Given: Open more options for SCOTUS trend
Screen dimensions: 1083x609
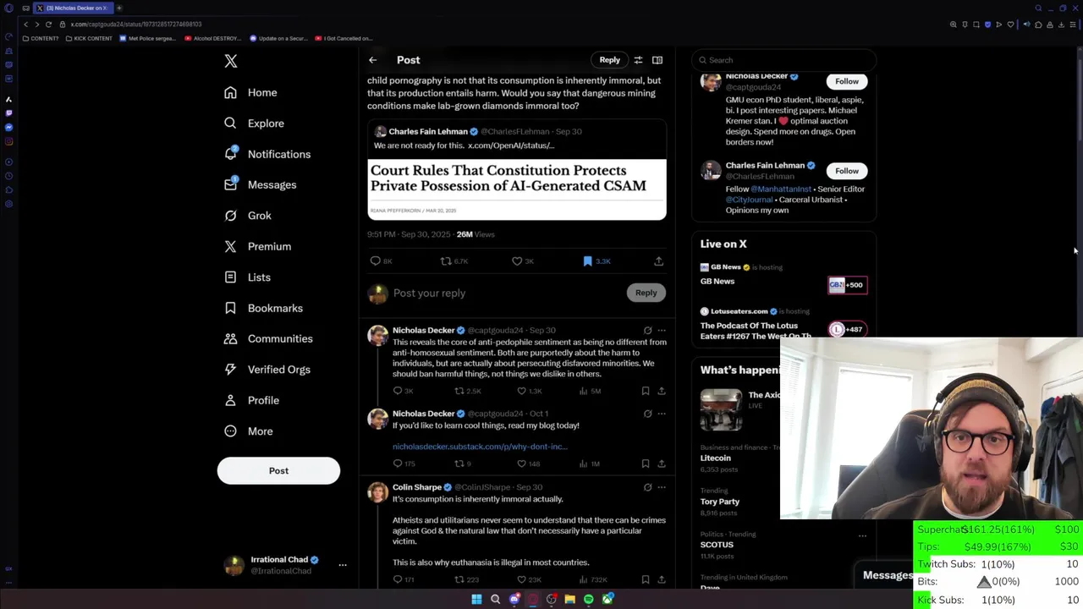Looking at the screenshot, I should pos(862,535).
